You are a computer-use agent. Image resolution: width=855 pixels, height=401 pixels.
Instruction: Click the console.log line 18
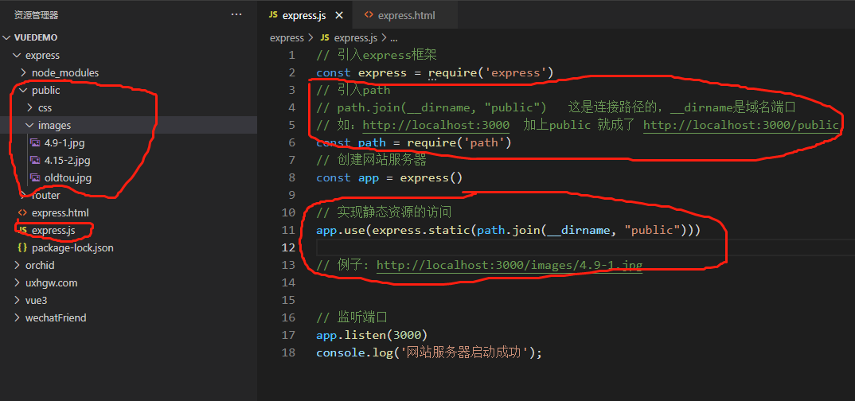click(429, 352)
